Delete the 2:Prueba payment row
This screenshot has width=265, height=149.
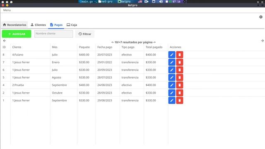coord(179,85)
